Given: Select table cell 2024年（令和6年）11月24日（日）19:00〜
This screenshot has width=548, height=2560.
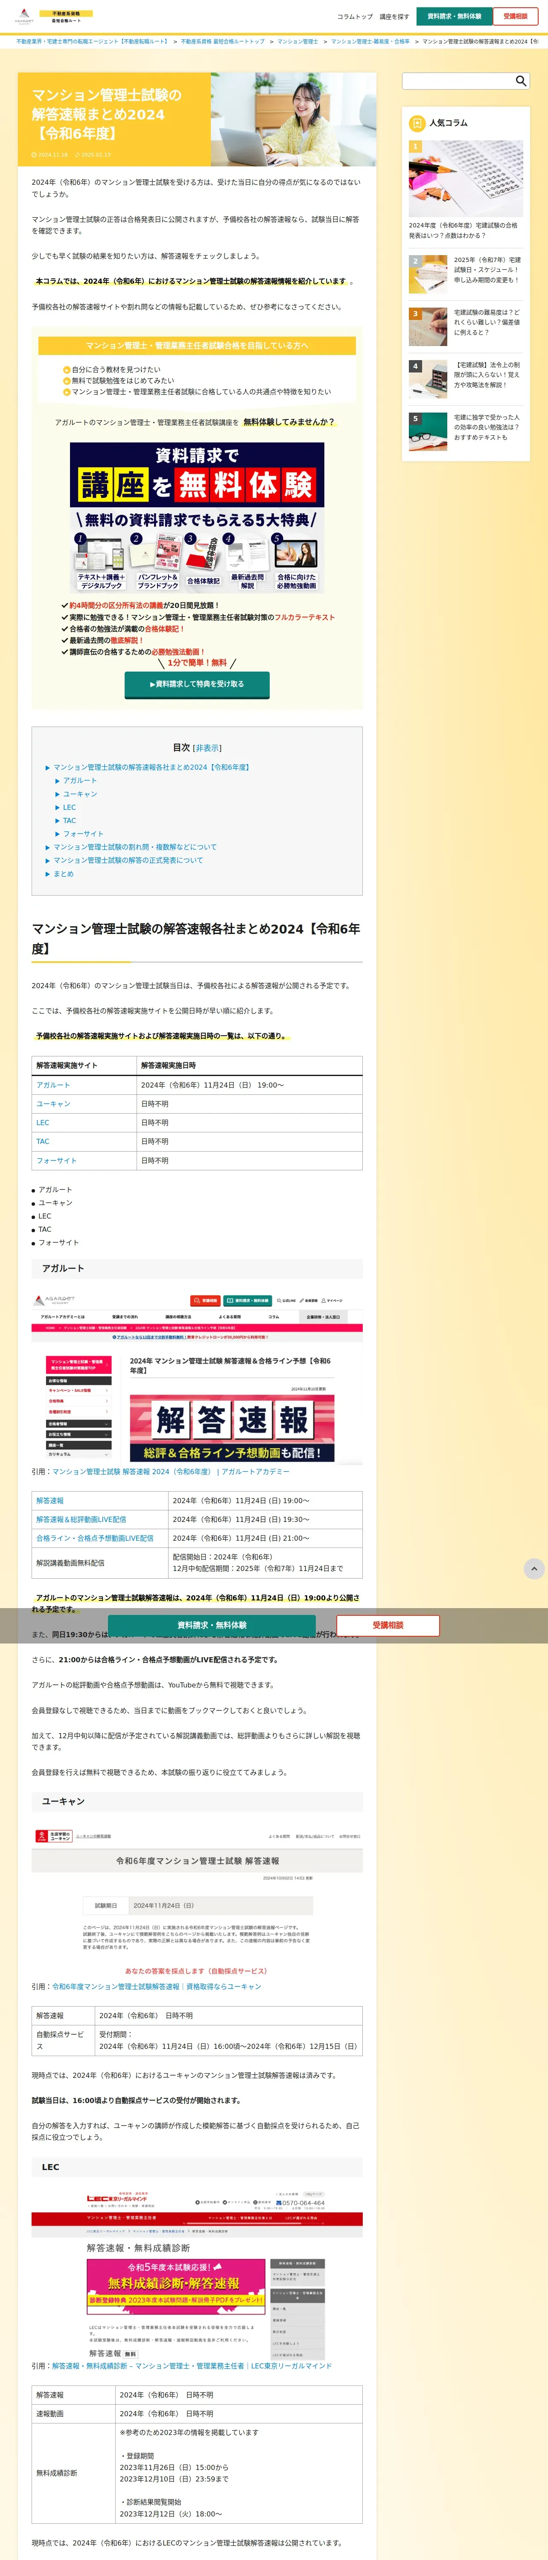Looking at the screenshot, I should [x=249, y=1084].
